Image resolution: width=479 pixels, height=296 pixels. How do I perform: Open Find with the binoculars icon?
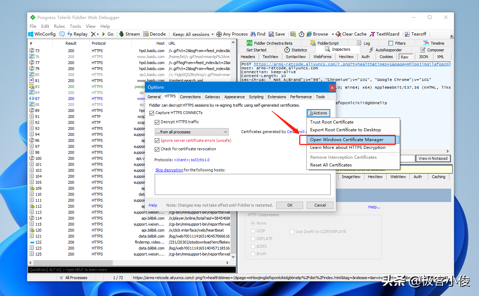pyautogui.click(x=253, y=34)
